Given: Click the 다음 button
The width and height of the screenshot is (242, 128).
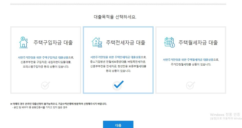Looking at the screenshot, I should point(118,124).
